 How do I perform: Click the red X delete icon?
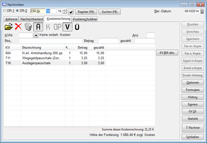click(18, 27)
